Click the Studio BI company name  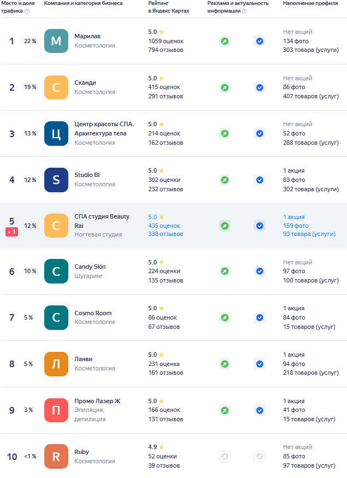point(87,175)
